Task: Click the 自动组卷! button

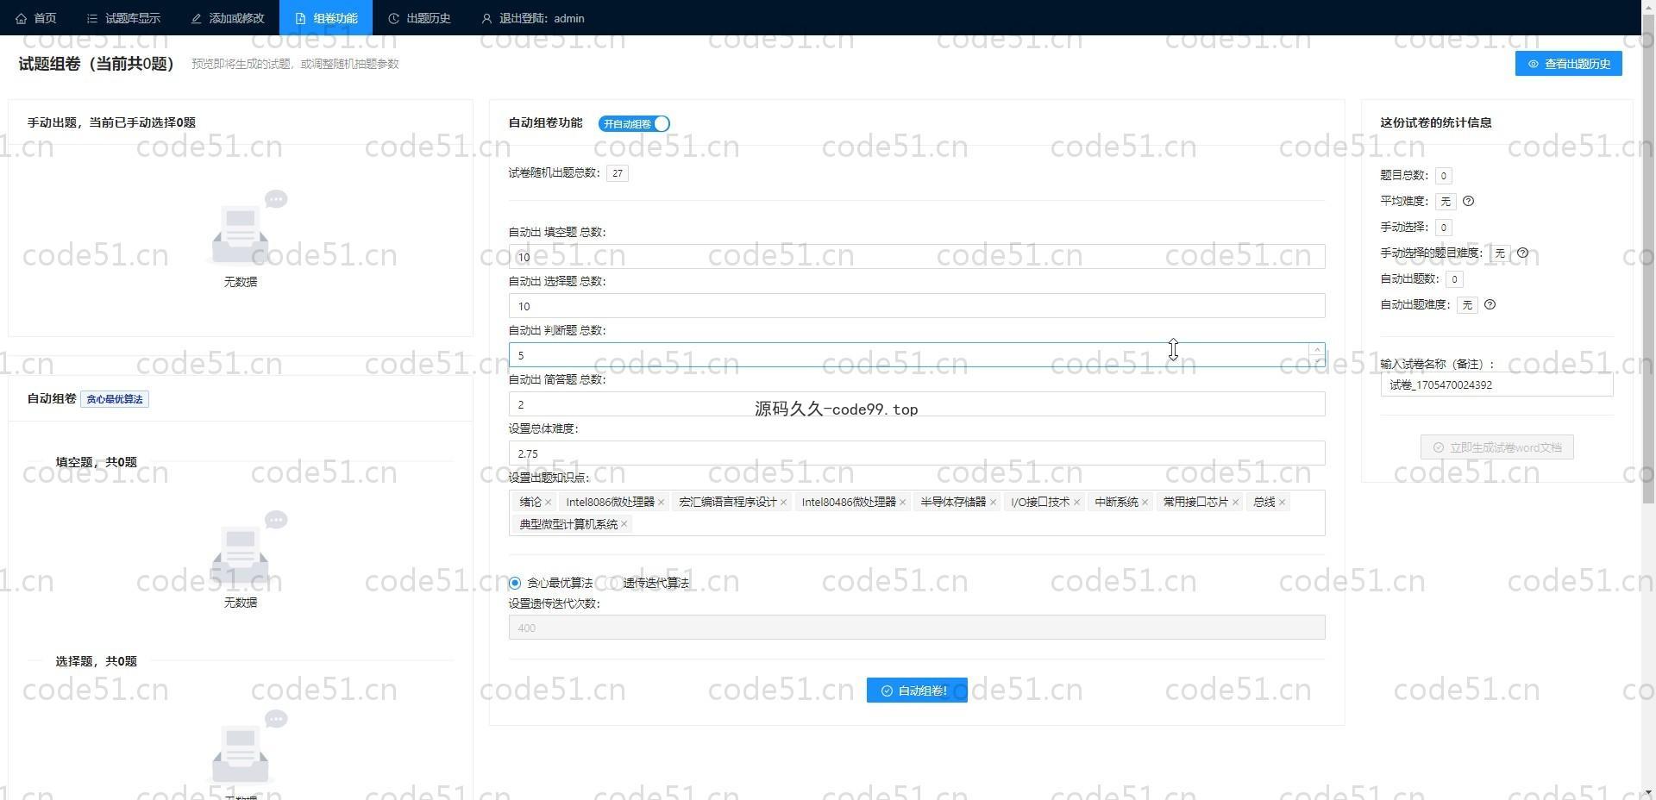Action: point(917,691)
